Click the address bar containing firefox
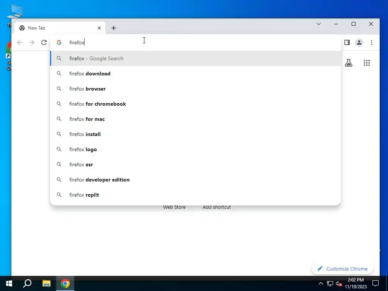388x291 pixels. tap(196, 42)
